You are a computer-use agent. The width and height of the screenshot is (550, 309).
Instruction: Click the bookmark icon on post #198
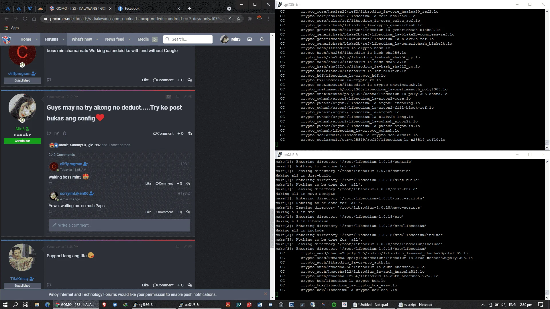point(178,97)
